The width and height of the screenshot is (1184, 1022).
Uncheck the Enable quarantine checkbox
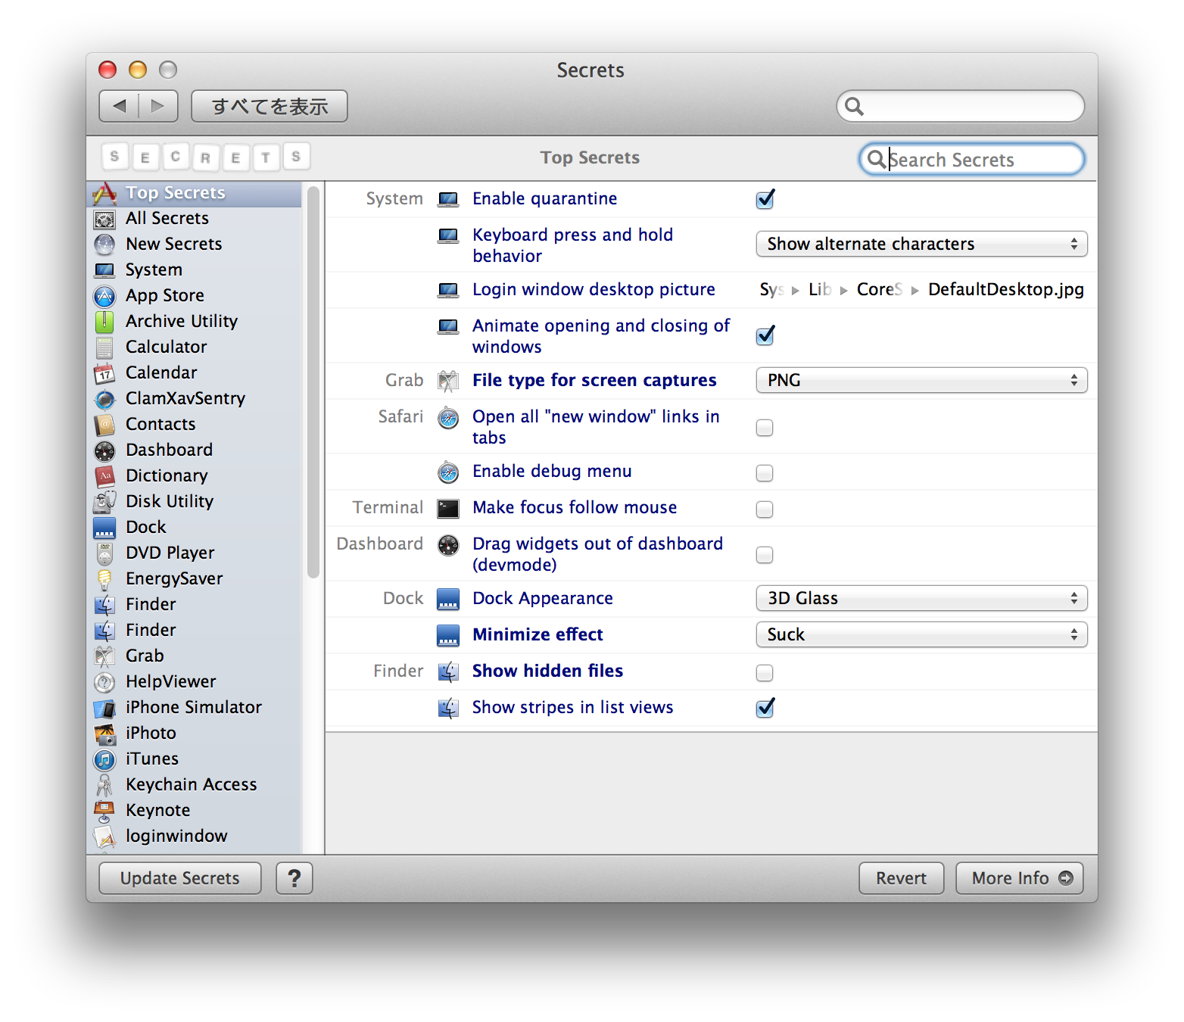[x=765, y=199]
